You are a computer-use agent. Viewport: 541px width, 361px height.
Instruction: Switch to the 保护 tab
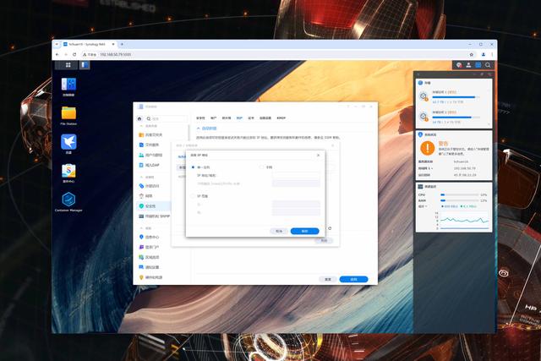tap(239, 118)
